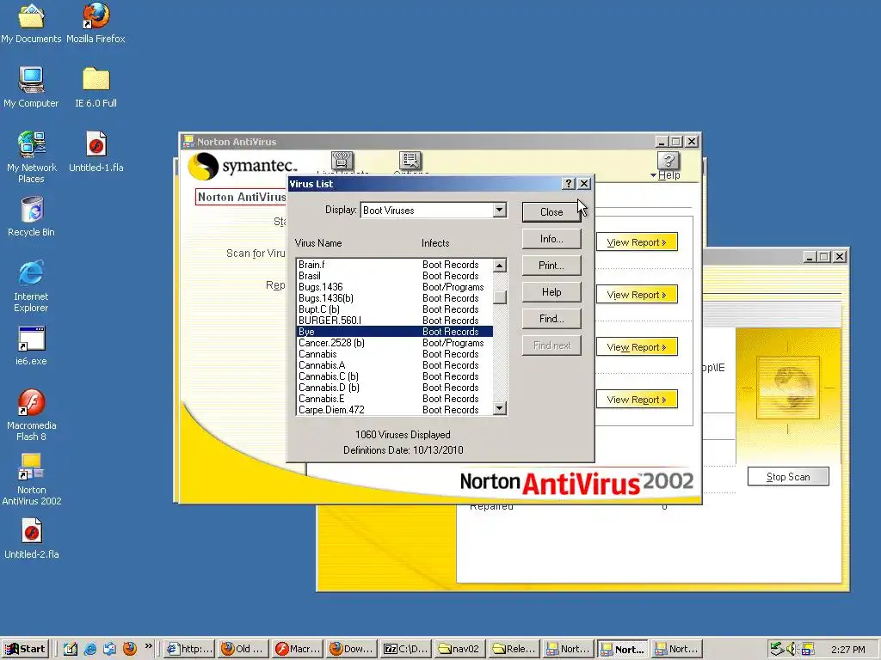Expand the quick launch chevron in the taskbar
The image size is (881, 660).
148,646
